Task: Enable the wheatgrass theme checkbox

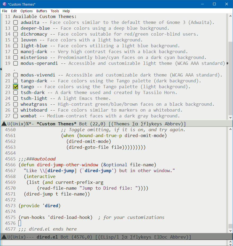Action: (x=15, y=104)
